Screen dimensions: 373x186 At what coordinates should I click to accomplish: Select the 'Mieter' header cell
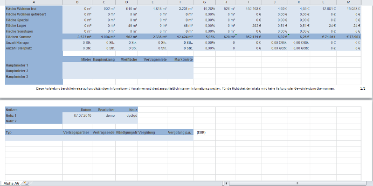(77, 60)
